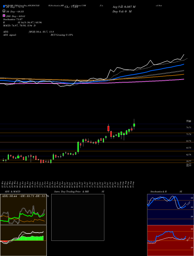Screen dimensions: 194x256
Task: Click the 'BUY Growing @ 18%' signal text
Action: (x=62, y=35)
